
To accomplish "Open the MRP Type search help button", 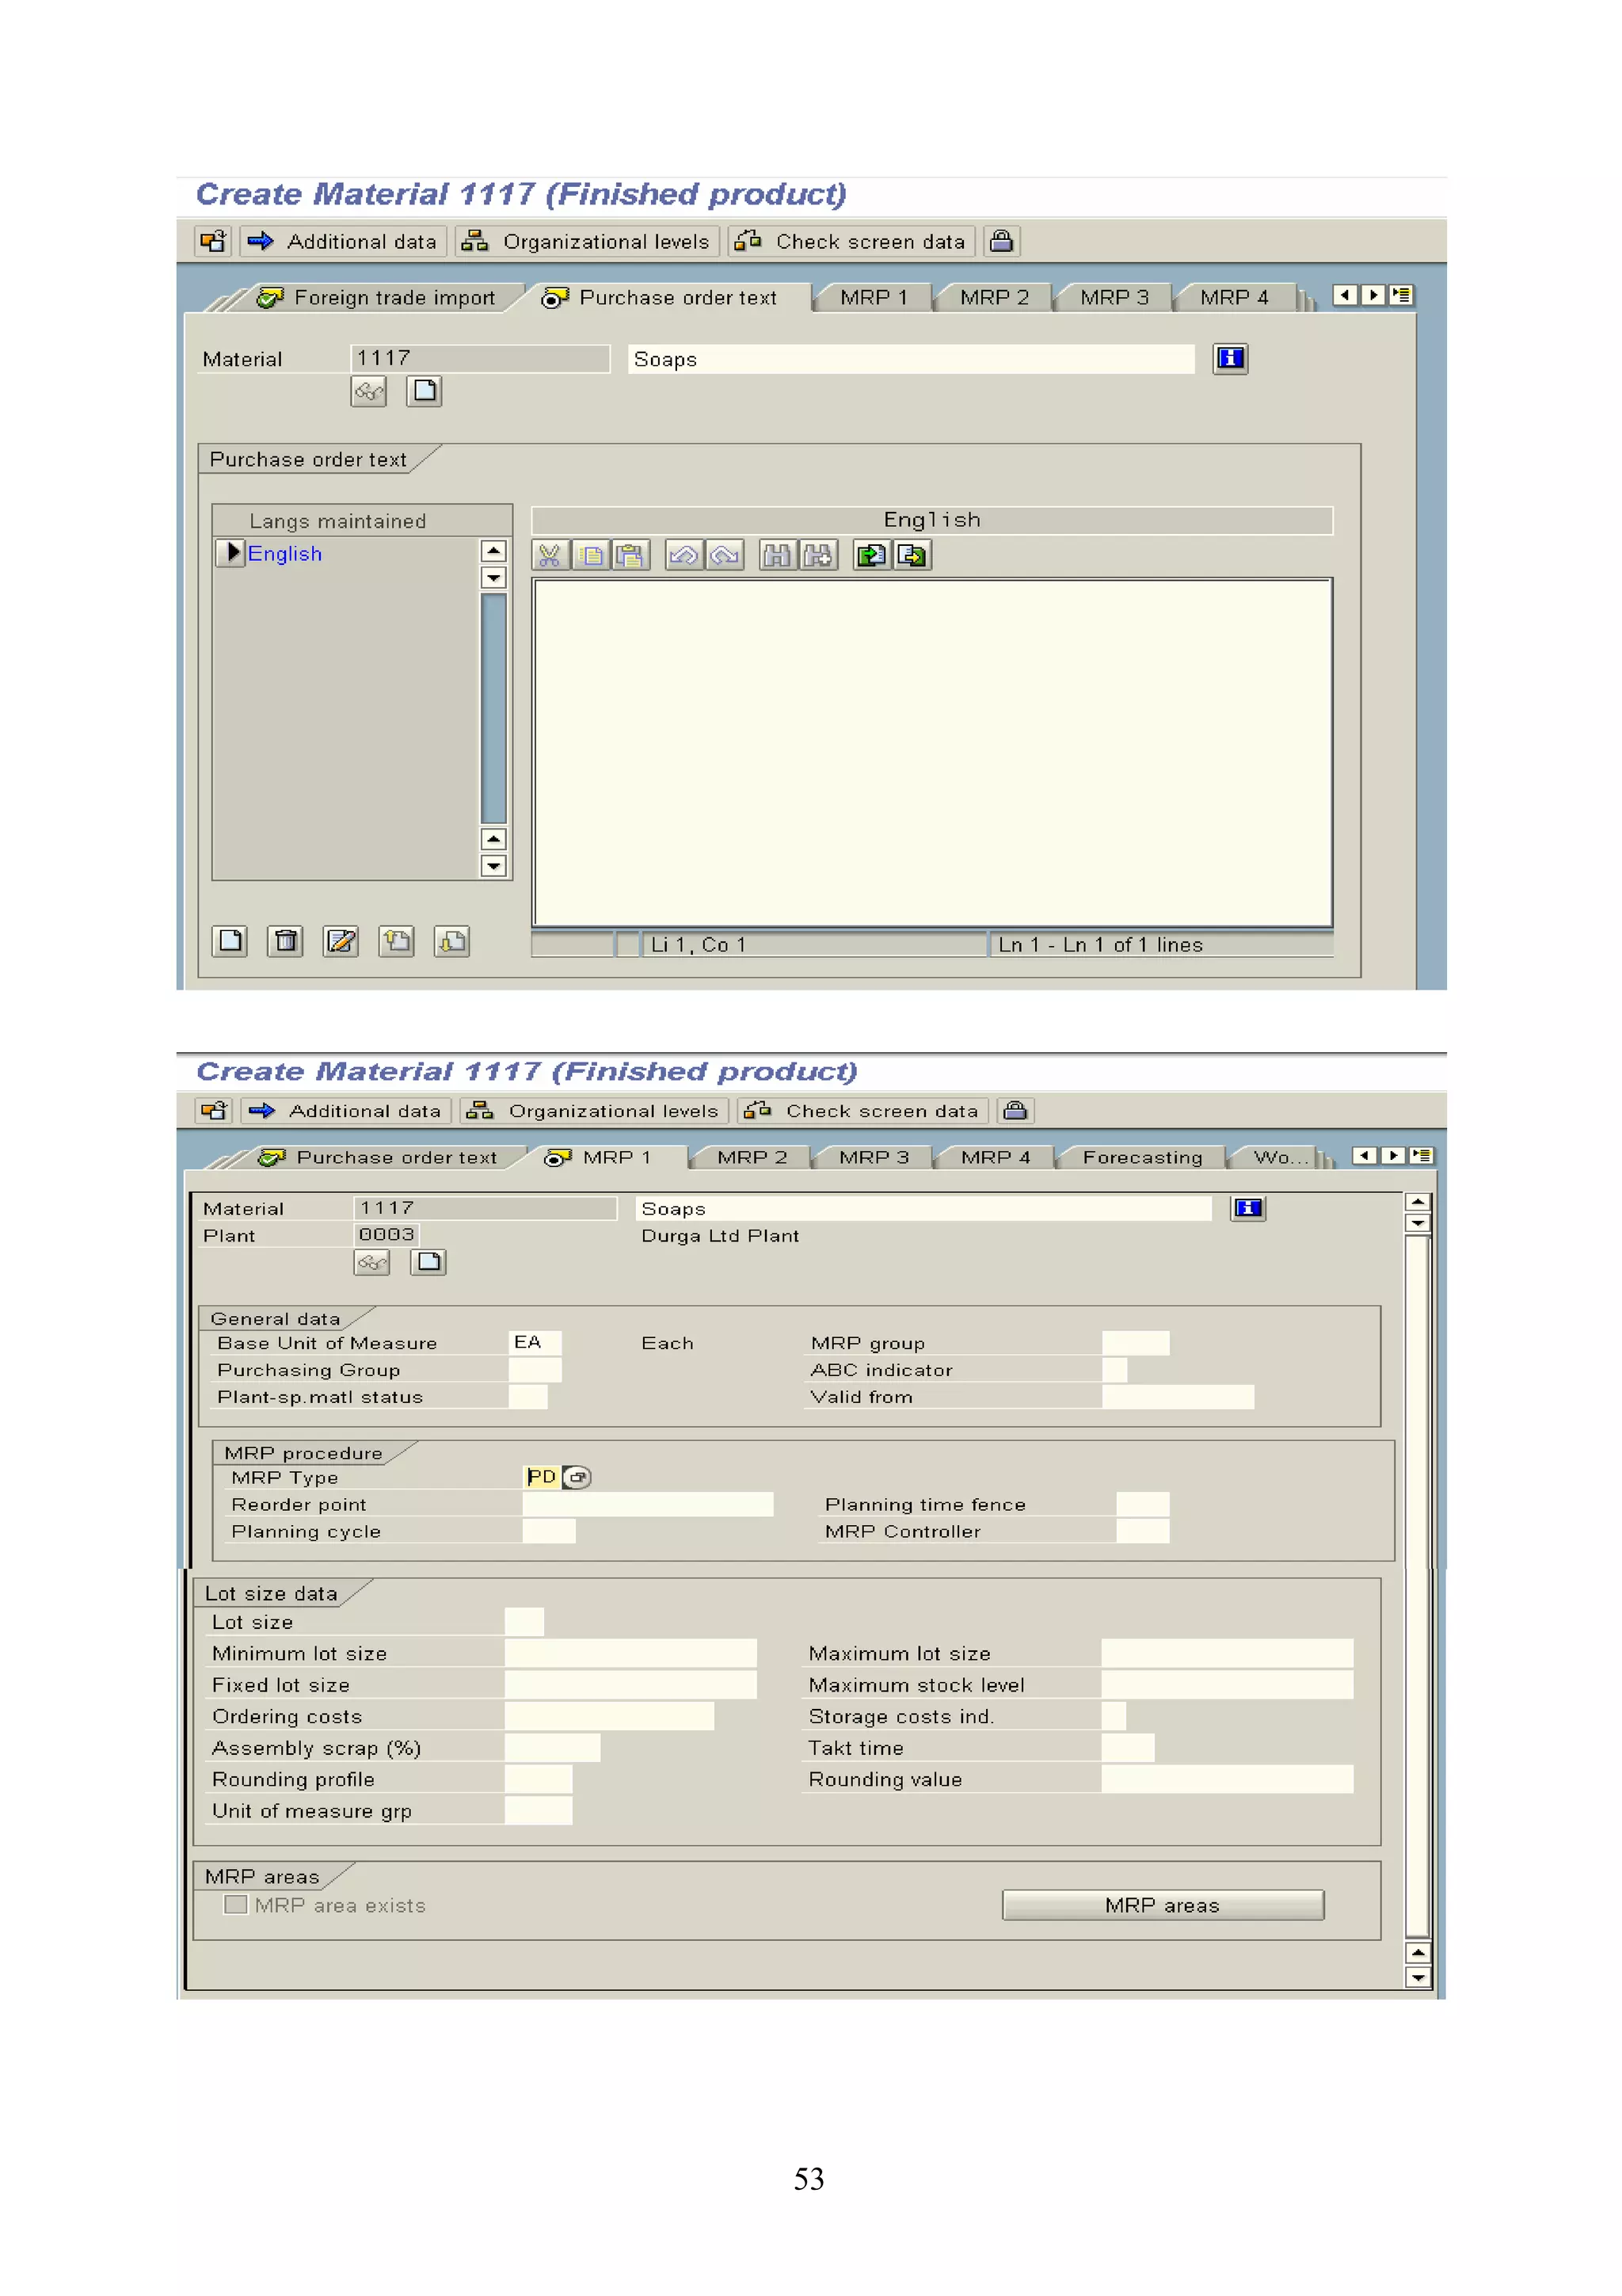I will pos(577,1477).
